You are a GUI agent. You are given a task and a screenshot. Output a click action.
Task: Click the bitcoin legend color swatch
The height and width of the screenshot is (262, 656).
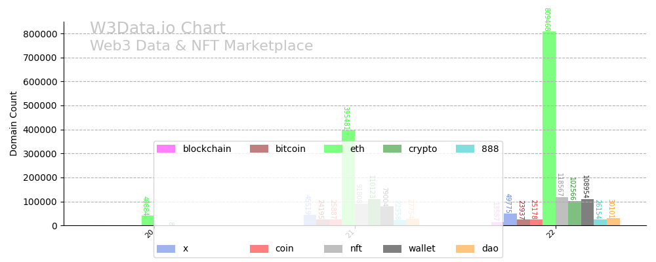click(x=258, y=149)
